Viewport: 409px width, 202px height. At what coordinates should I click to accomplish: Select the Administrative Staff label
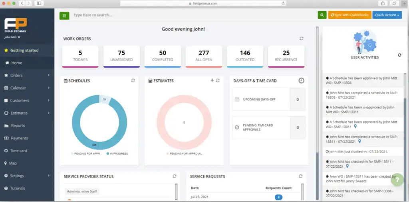(82, 192)
